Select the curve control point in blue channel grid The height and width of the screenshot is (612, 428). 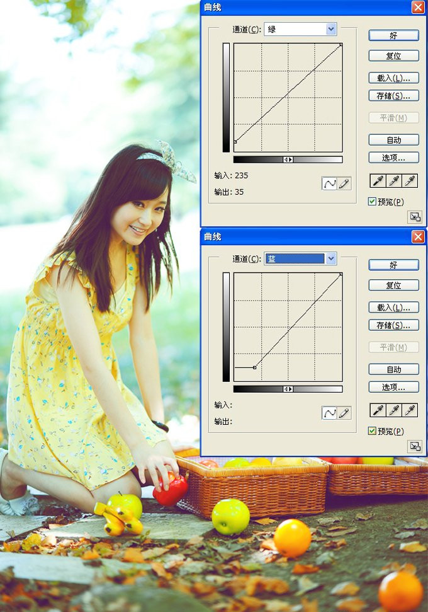[254, 367]
